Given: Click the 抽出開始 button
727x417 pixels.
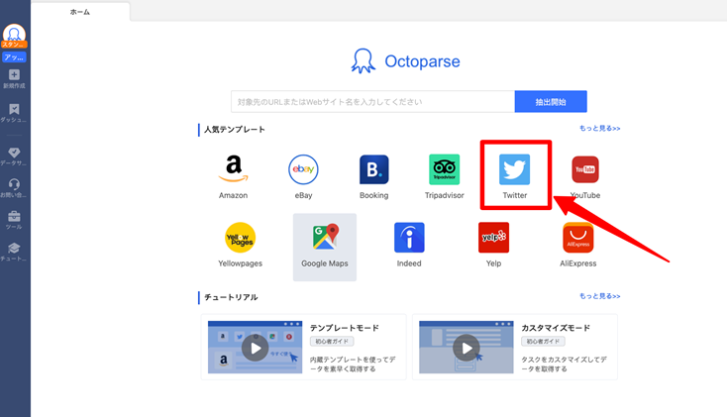Looking at the screenshot, I should coord(551,102).
